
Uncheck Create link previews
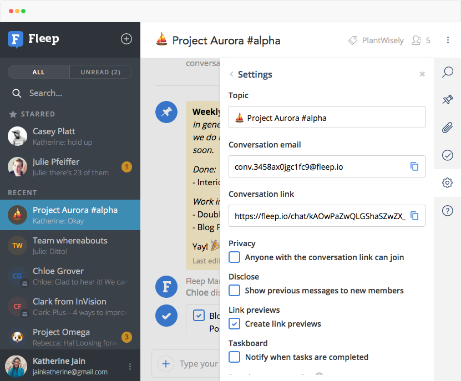[234, 324]
